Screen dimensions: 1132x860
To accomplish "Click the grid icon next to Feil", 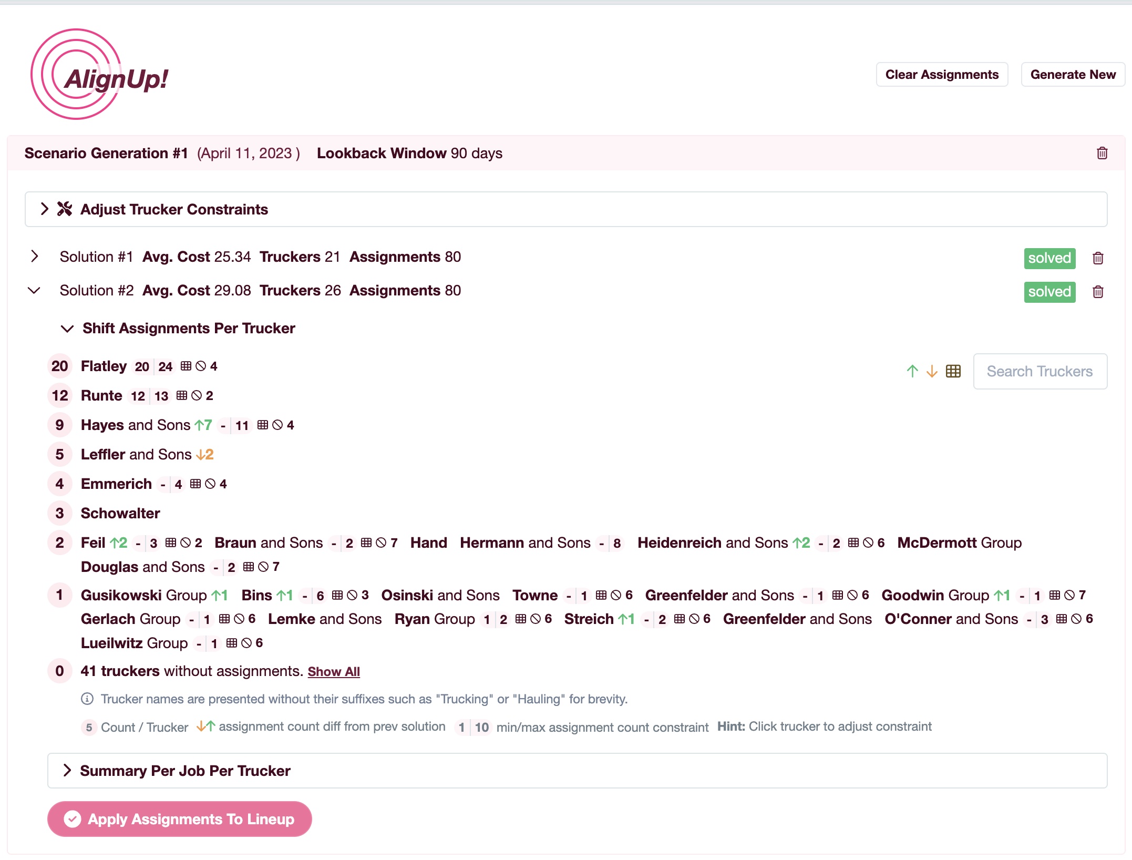I will point(171,542).
